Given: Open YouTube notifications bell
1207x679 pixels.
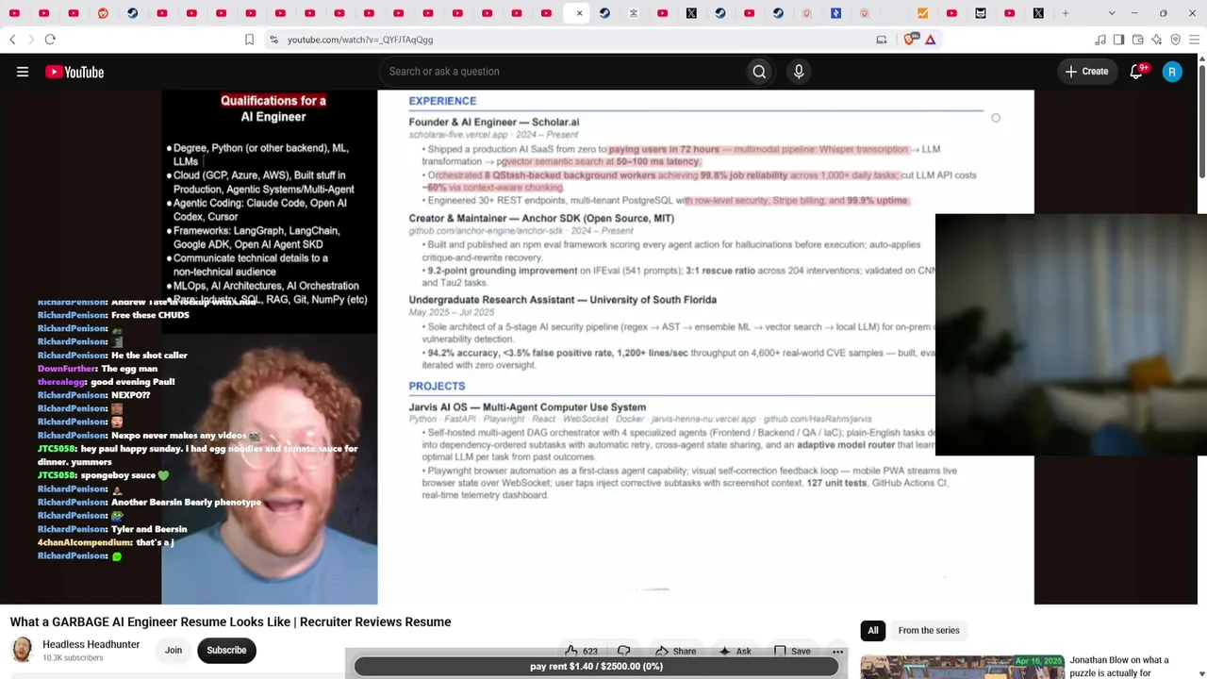Looking at the screenshot, I should 1137,72.
